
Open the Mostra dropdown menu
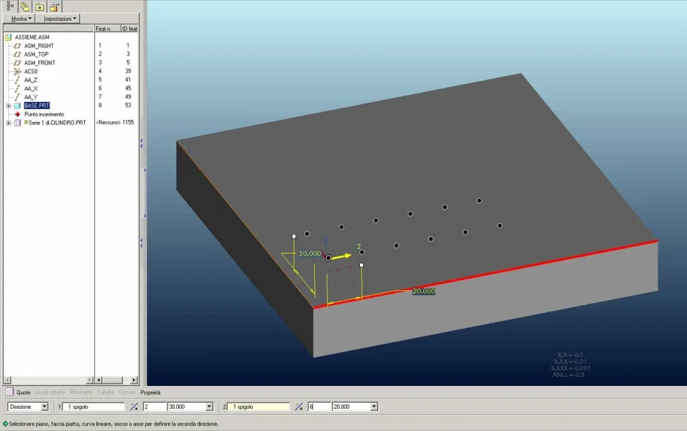coord(19,19)
